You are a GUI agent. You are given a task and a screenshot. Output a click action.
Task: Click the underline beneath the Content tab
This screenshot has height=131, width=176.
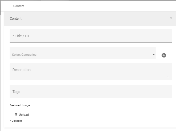19,11
